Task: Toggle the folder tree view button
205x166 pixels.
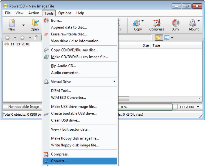Action: [x=159, y=38]
